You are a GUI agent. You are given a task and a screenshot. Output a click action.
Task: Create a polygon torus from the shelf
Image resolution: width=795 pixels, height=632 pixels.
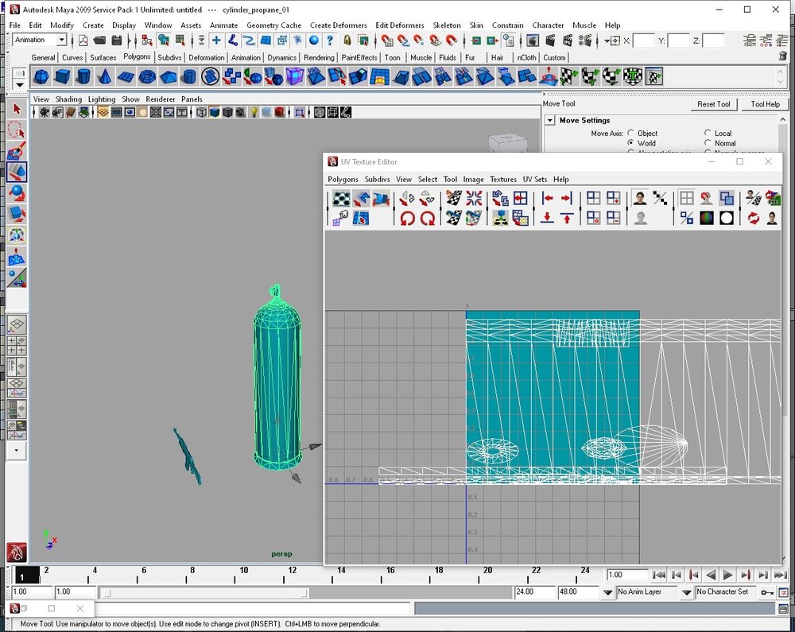tap(147, 76)
